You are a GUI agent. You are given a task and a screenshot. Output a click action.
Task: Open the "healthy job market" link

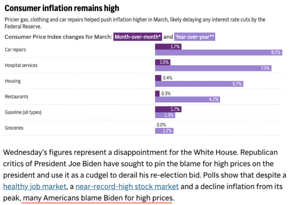[35, 187]
